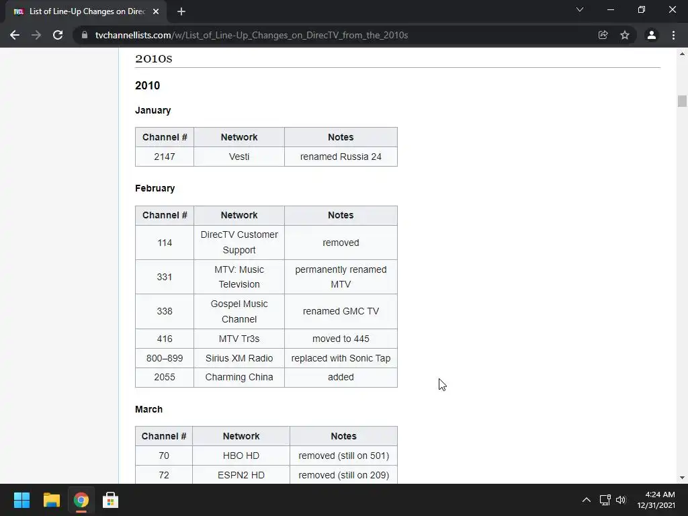Click February table 'Network' header
Image resolution: width=688 pixels, height=516 pixels.
coord(239,216)
